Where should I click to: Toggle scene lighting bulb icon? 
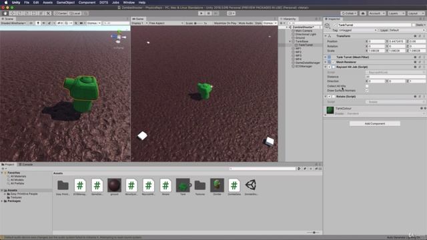(x=38, y=23)
